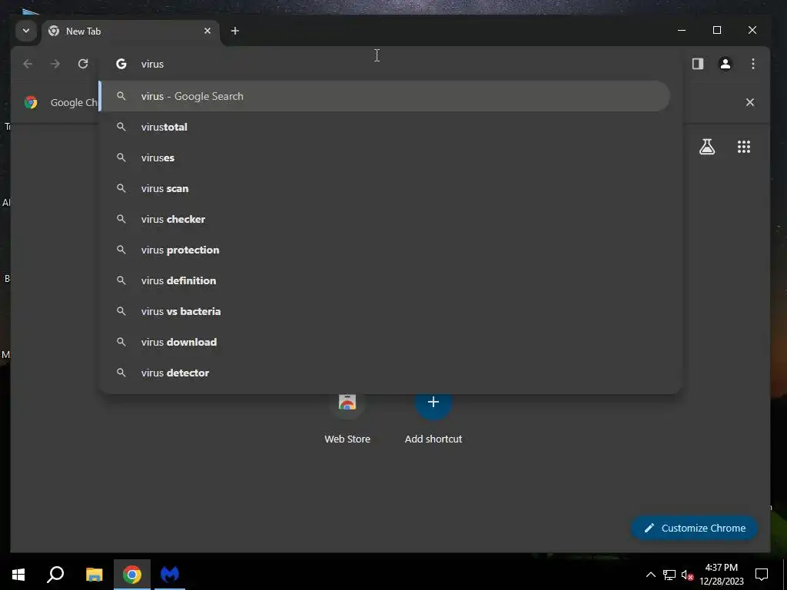Click search icon beside 'virus scan'
Screen dimensions: 787x590
[x=121, y=189]
